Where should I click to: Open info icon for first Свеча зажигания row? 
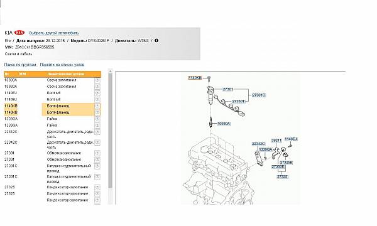(97, 80)
